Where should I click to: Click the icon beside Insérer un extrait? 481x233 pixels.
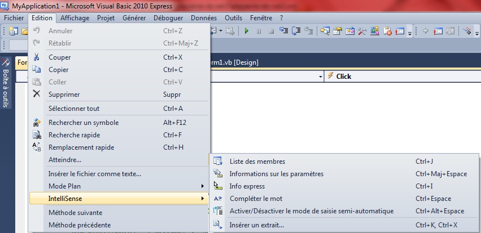(x=218, y=225)
